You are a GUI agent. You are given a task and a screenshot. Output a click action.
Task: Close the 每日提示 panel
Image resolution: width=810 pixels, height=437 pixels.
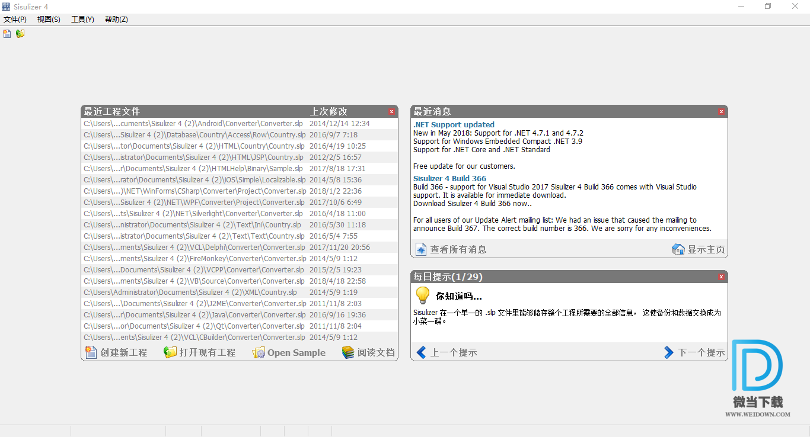(721, 277)
